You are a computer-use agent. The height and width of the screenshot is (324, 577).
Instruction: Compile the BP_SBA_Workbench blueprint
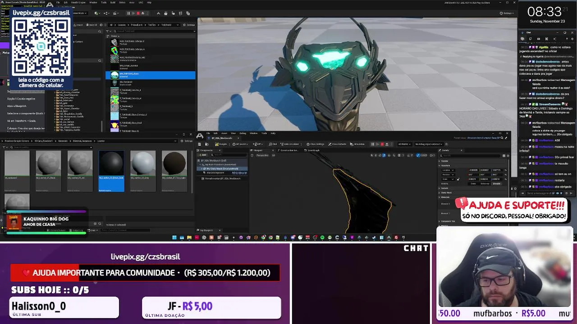[221, 144]
